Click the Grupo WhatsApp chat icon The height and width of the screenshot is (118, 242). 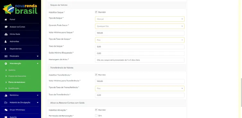pos(6,110)
